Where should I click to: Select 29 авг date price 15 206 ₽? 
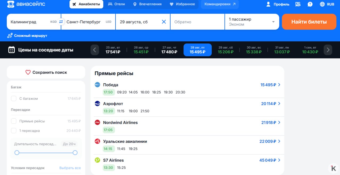[x=226, y=50]
